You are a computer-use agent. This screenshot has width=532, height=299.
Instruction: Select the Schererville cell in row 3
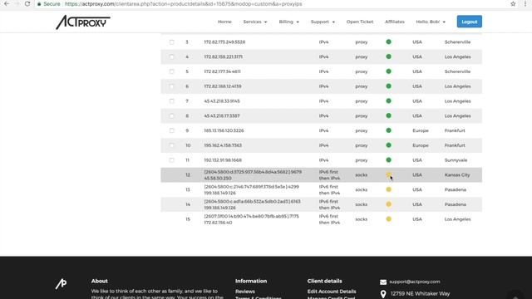(457, 42)
